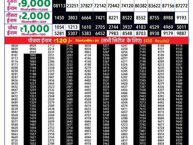The image size is (193, 145).
Task: Select fifth prize number 3144
Action: [70, 46]
